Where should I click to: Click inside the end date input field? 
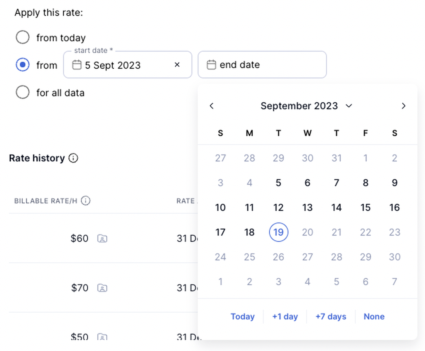point(252,64)
